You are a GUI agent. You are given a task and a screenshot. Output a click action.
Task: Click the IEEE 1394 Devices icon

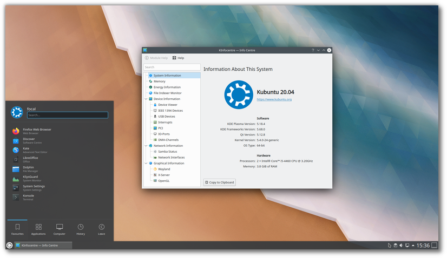pos(155,110)
